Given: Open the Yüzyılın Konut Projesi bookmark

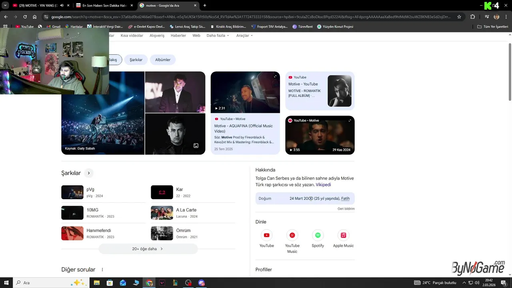Looking at the screenshot, I should point(335,26).
